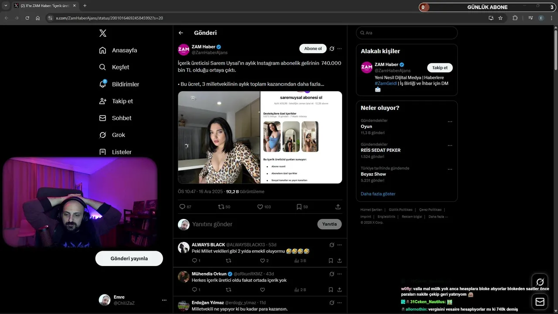
Task: Open more options on ALWAYS BLACK reply
Action: coord(340,245)
